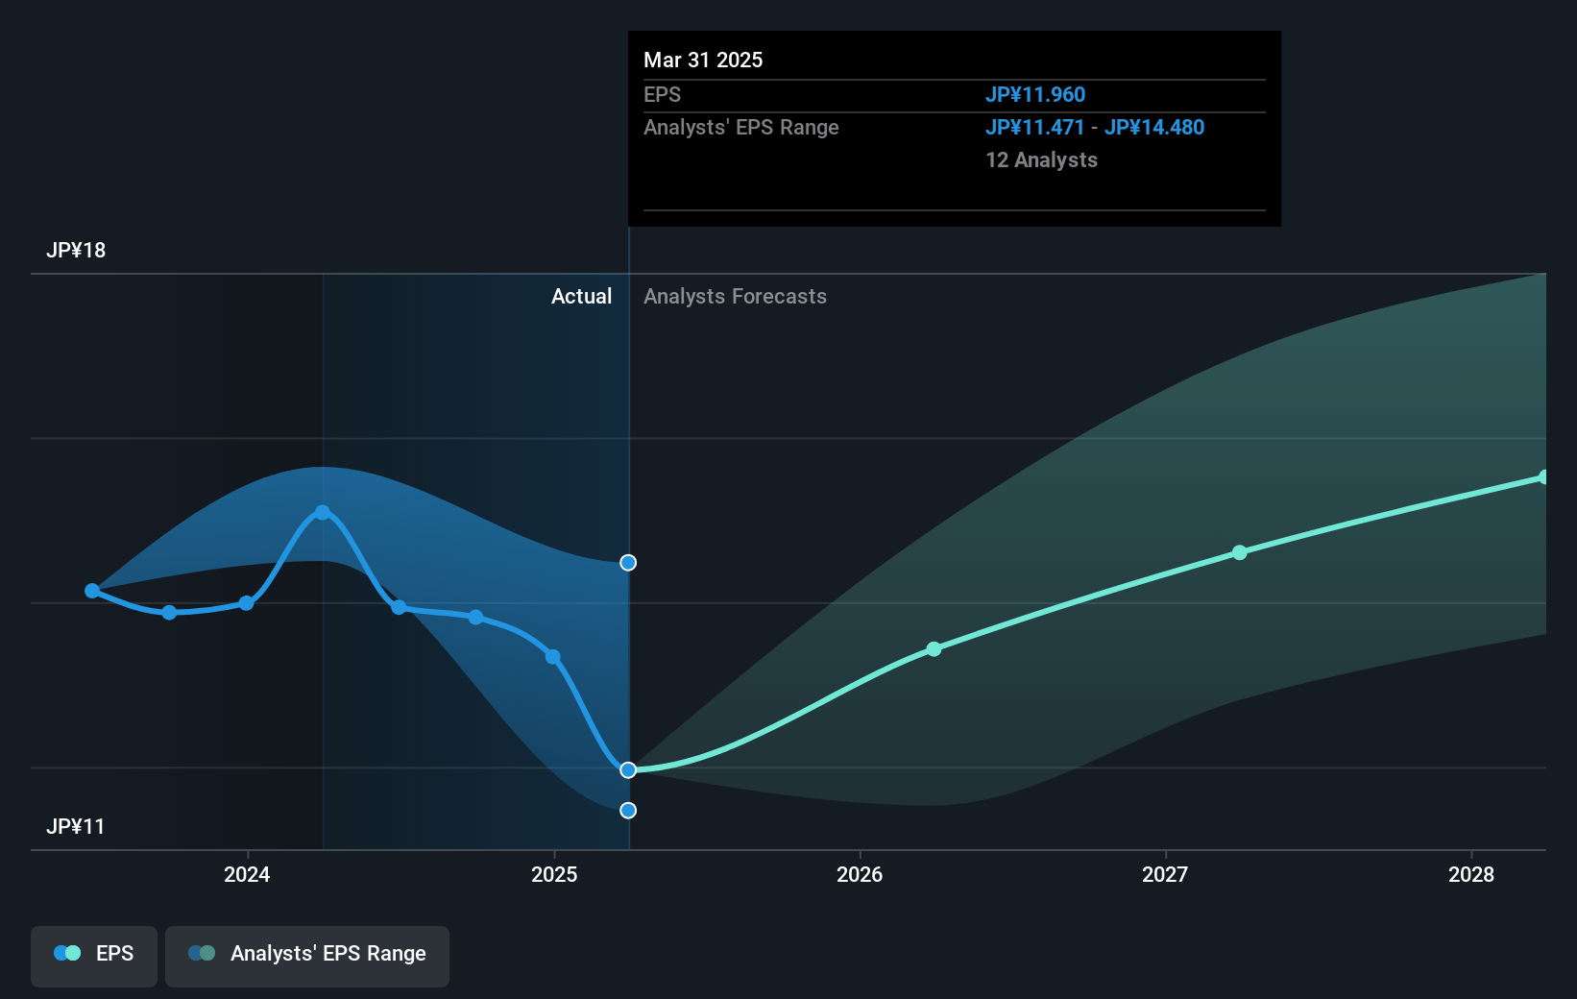Click the 2026 x-axis label
The image size is (1577, 999).
click(x=860, y=874)
